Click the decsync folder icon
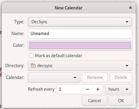This screenshot has height=109, width=139. 33,66
